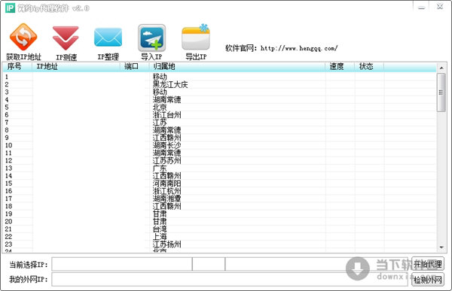Select row 4 湖南常德
Screen dimensions: 452x291
pyautogui.click(x=219, y=100)
